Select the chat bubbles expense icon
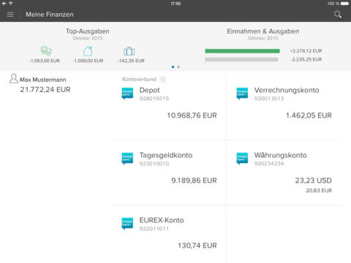The width and height of the screenshot is (351, 263). click(x=46, y=51)
